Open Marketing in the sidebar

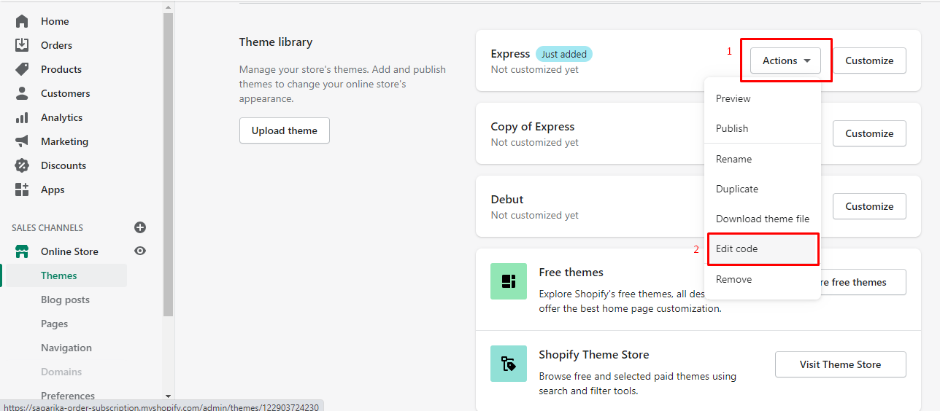64,141
